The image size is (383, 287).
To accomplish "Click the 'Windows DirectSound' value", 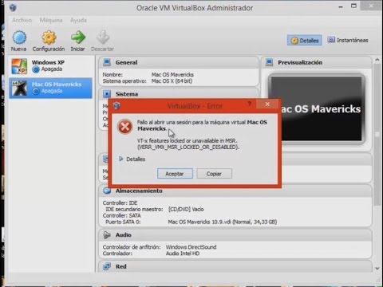I will click(191, 247).
